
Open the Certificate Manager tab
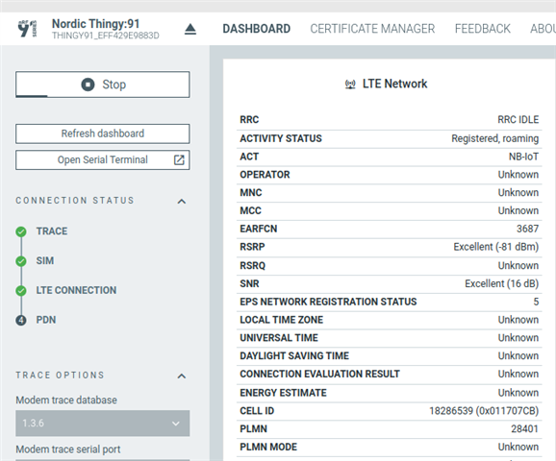[x=372, y=29]
